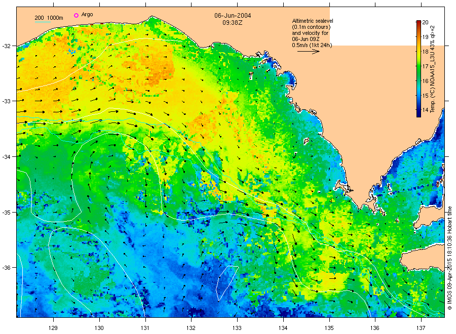Click the temperature color bar

[x=419, y=69]
